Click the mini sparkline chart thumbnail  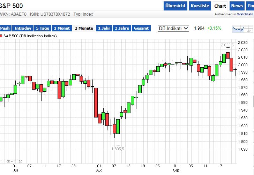tap(242, 29)
